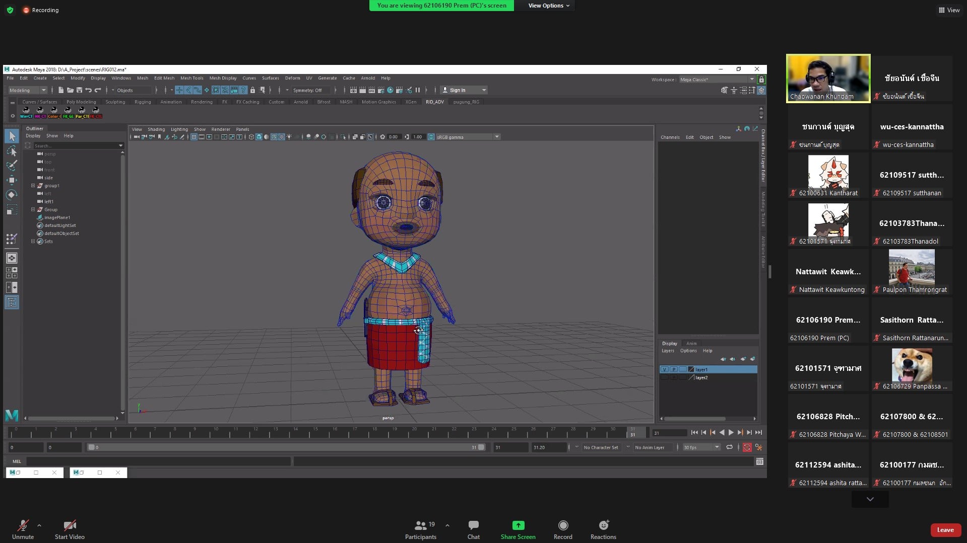Click the red Leave meeting button
This screenshot has height=543, width=967.
[945, 530]
